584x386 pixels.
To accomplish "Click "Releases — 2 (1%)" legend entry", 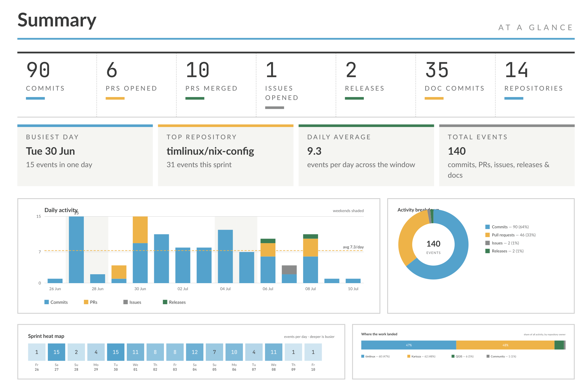I will pyautogui.click(x=504, y=251).
